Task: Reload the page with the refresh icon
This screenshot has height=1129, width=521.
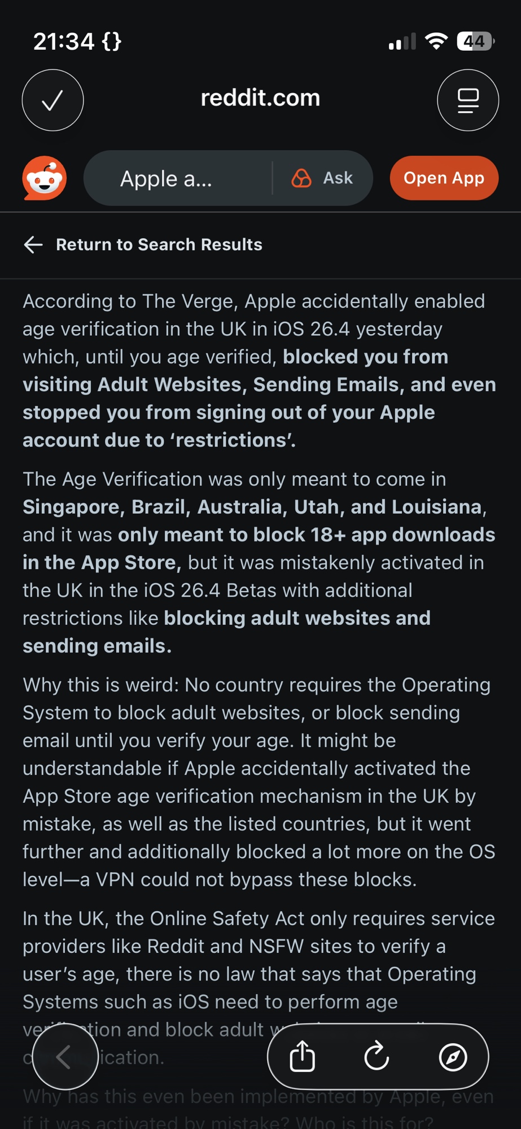Action: point(376,1056)
